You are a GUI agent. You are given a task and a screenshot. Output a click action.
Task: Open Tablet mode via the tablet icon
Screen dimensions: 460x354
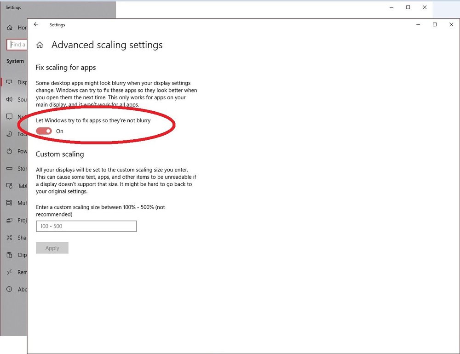point(9,186)
